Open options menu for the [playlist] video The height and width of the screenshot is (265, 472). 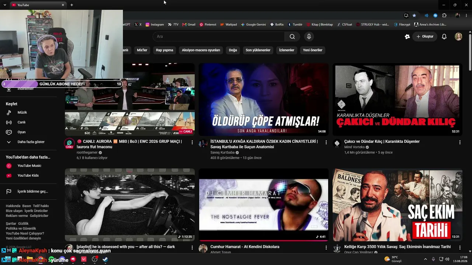tap(192, 248)
